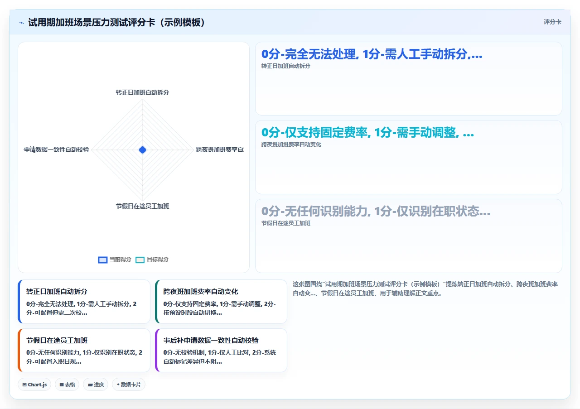Toggle the 目标得分 legend item
This screenshot has height=409, width=580.
(x=152, y=260)
